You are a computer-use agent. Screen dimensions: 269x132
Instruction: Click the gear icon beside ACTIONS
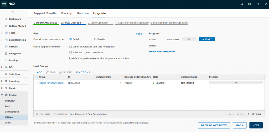point(77,72)
